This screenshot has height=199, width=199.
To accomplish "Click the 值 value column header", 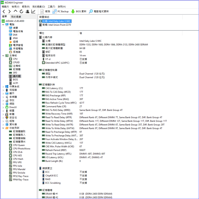I will pos(81,33).
